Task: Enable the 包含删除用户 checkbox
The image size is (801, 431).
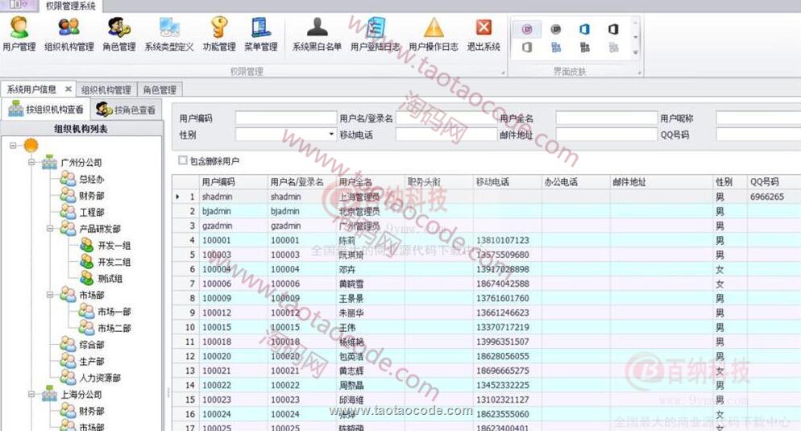Action: [183, 161]
